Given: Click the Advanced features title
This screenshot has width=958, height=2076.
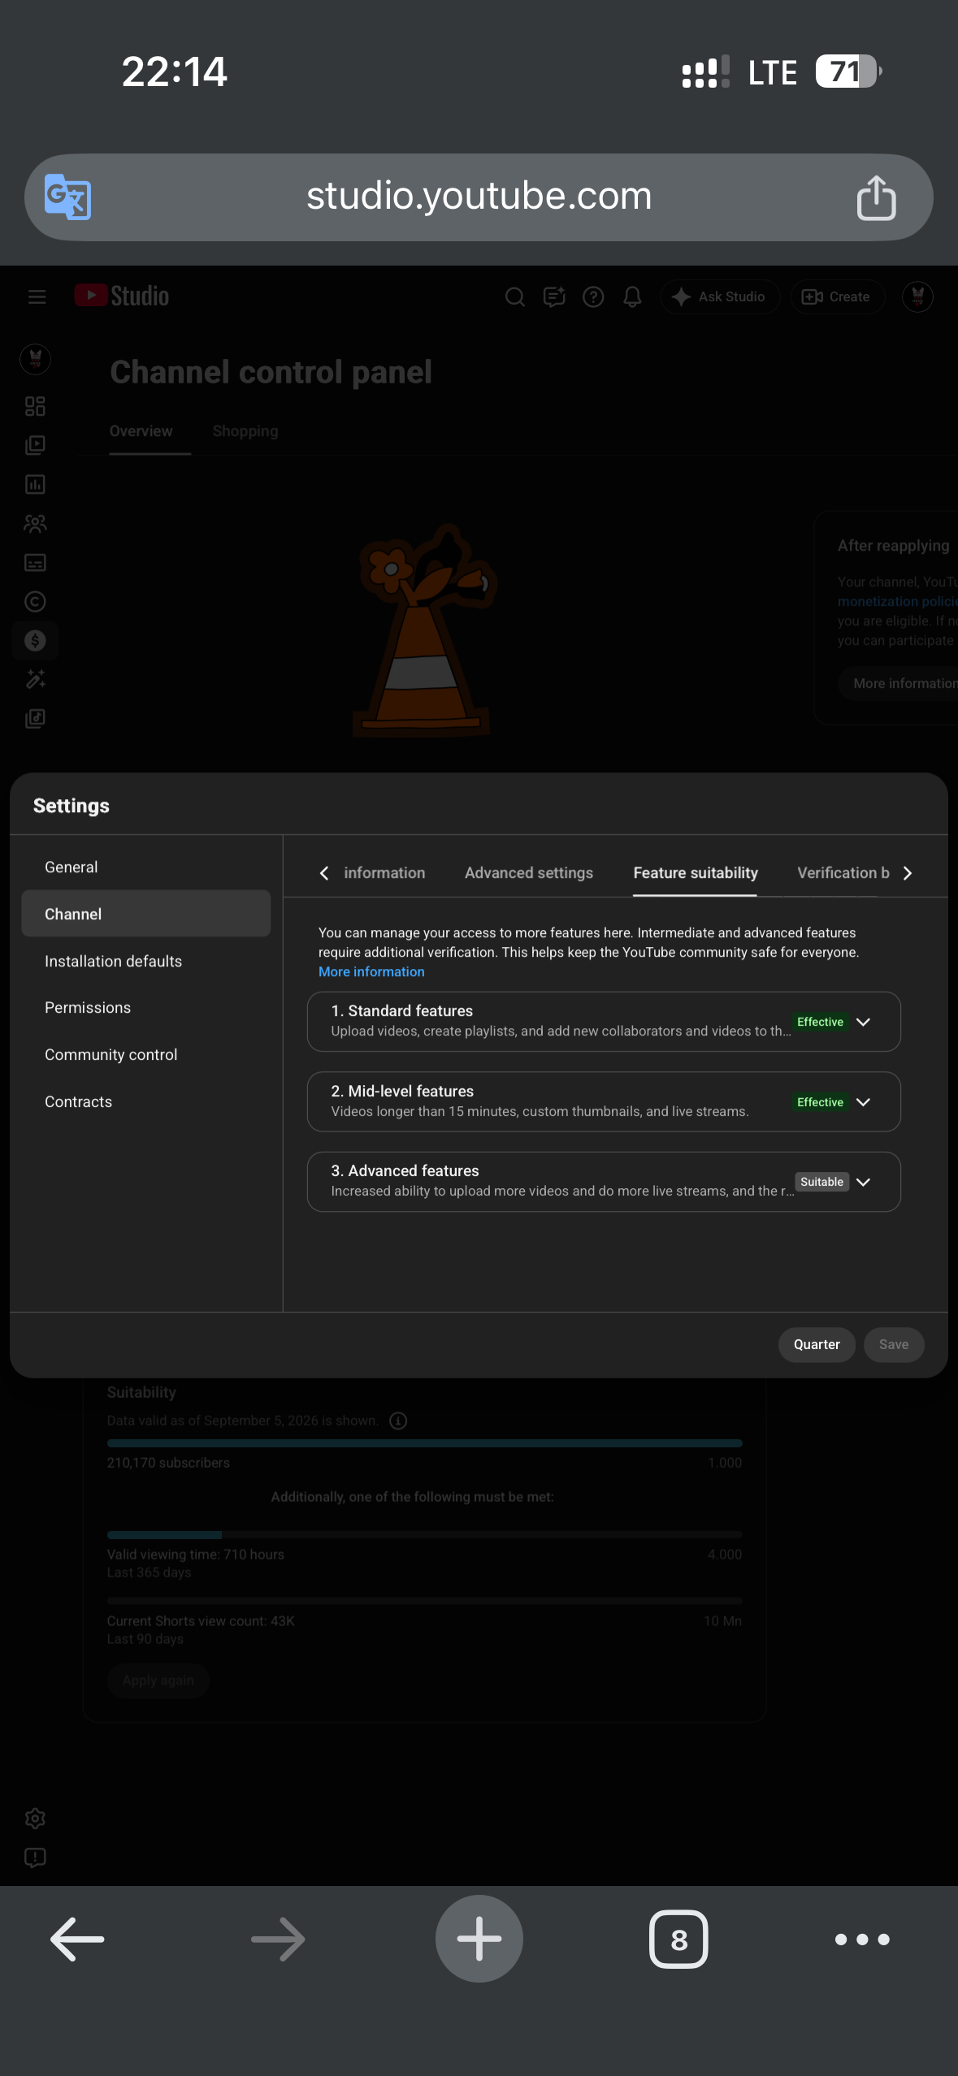Looking at the screenshot, I should click(405, 1170).
